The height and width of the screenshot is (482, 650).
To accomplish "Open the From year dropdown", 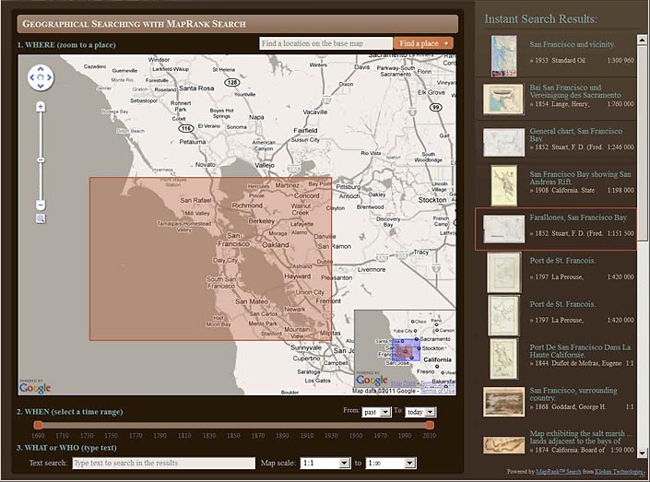I will pyautogui.click(x=375, y=411).
